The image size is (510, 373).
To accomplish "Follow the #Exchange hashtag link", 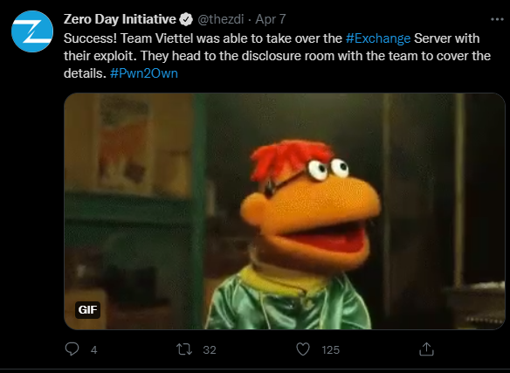I will [x=378, y=38].
